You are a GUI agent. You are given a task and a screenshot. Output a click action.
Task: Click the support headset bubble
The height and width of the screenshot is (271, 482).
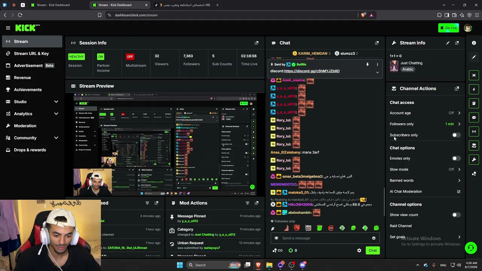tap(471, 248)
